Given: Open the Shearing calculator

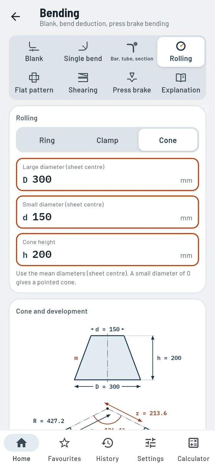Looking at the screenshot, I should 83,83.
